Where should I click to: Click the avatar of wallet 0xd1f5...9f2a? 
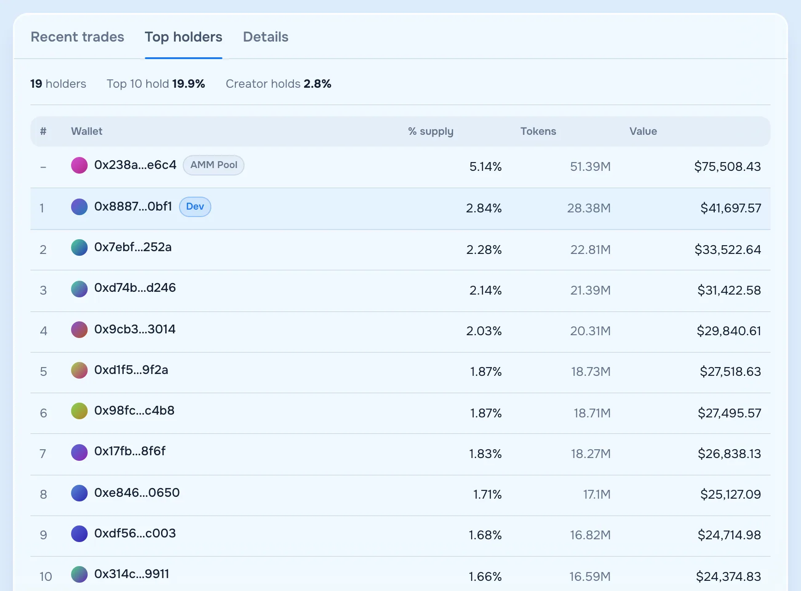pyautogui.click(x=79, y=370)
